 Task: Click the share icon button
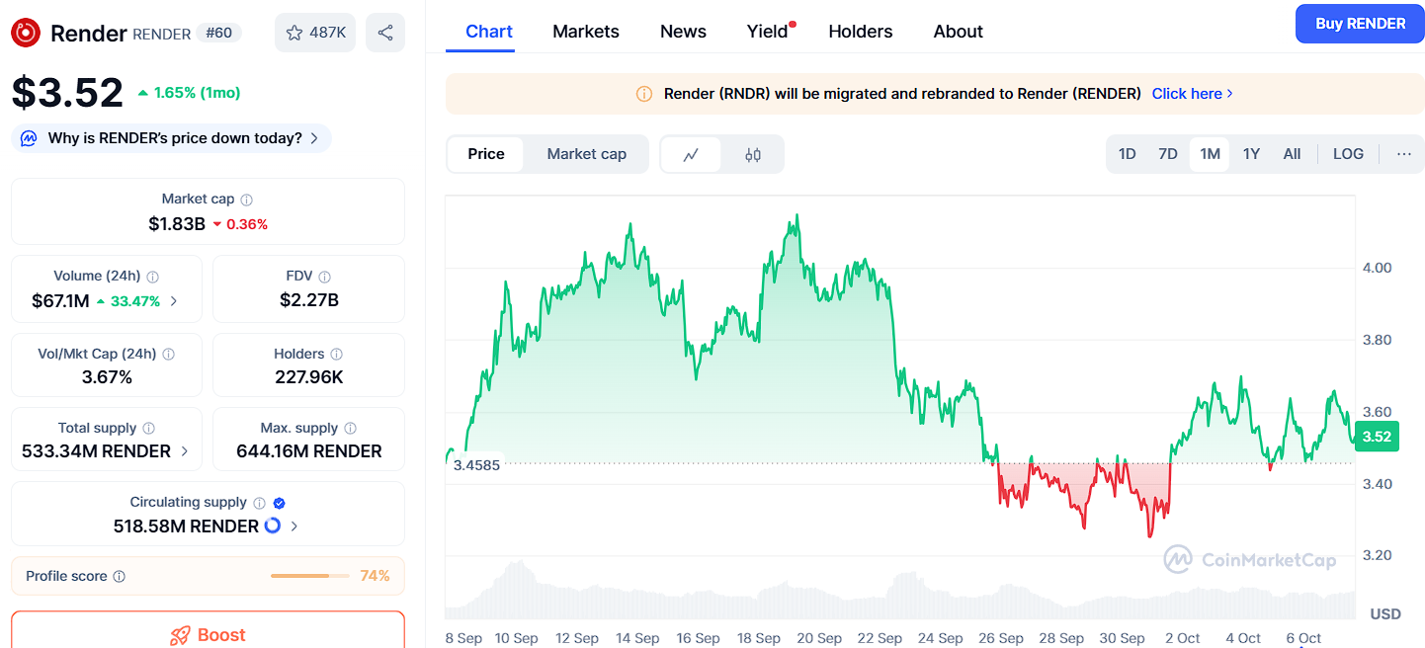click(385, 33)
